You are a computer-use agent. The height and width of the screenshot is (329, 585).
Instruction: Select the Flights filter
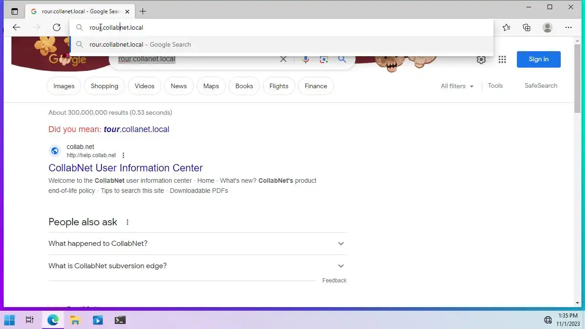[x=279, y=86]
